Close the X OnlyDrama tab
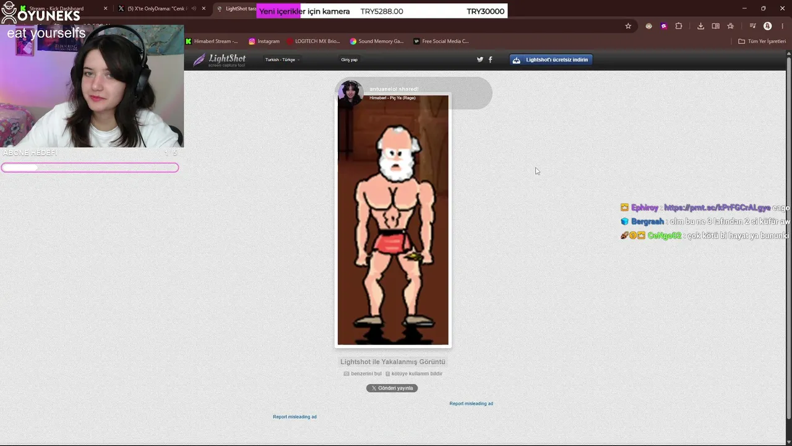 (204, 9)
